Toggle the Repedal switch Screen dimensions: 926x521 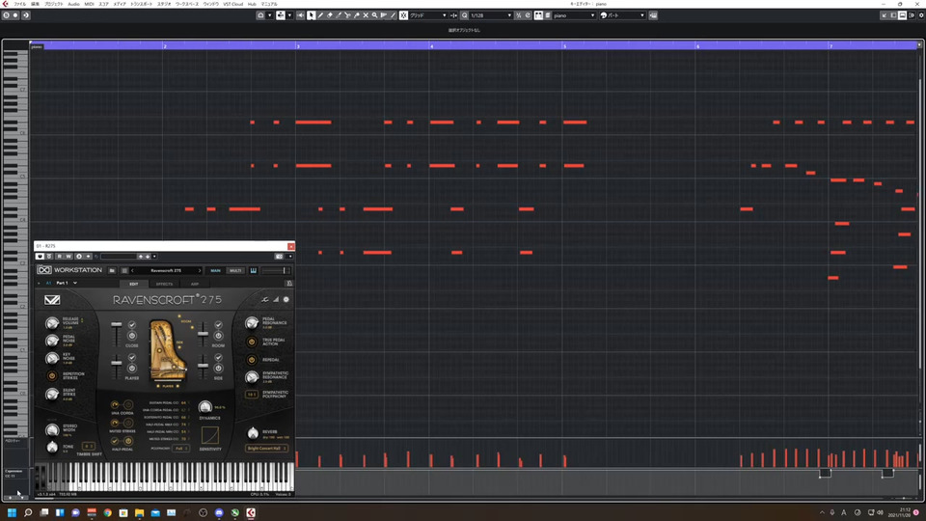(x=252, y=360)
